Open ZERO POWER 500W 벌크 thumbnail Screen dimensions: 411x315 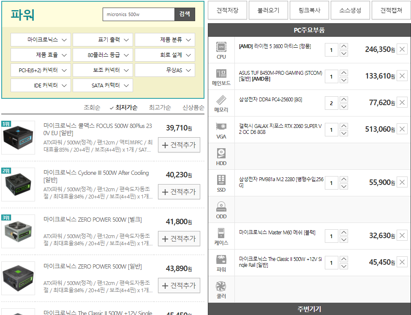coord(18,231)
